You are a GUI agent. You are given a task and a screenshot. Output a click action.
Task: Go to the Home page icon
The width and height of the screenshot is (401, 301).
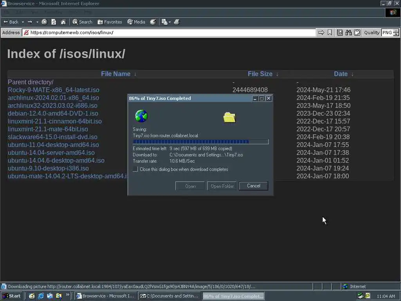[63, 22]
